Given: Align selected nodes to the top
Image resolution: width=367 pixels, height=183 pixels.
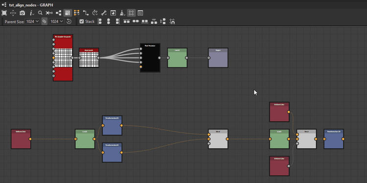Looking at the screenshot, I should pos(127,21).
